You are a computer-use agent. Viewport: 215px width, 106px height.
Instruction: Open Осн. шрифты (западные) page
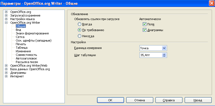[34, 40]
